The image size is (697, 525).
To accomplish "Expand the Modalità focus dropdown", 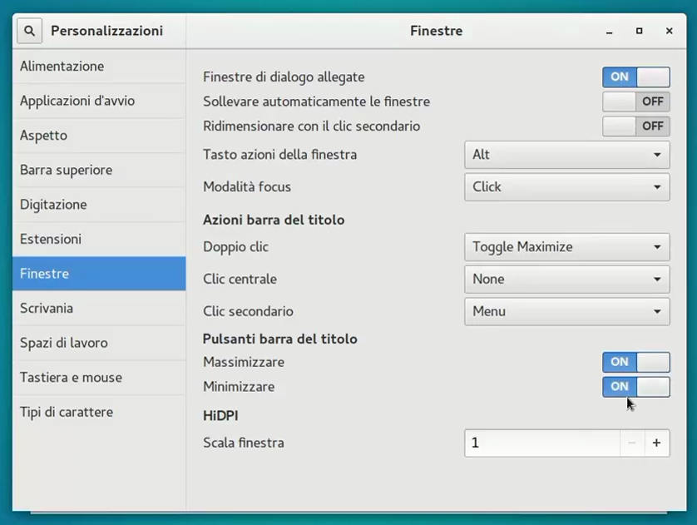I will [566, 187].
